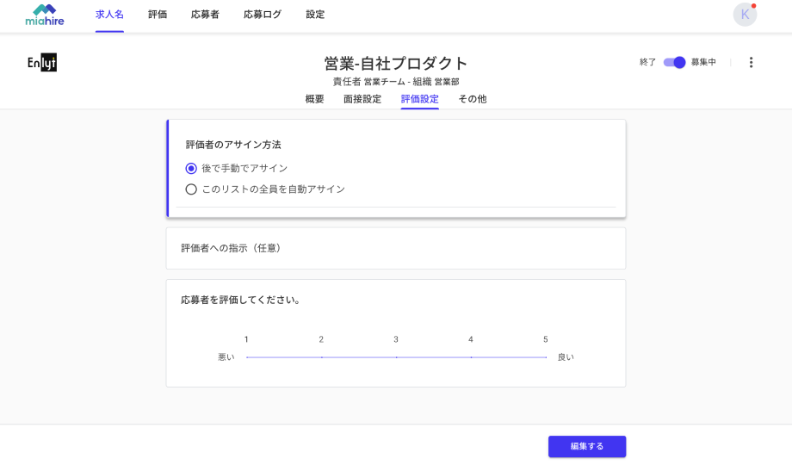Viewport: 792px width, 465px height.
Task: Click the 評価者のアサイン方法 heading
Action: pos(233,145)
